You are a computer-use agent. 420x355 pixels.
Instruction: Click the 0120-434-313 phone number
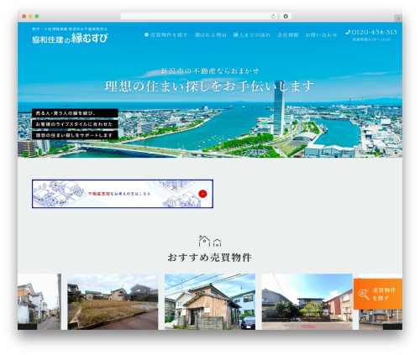(x=374, y=32)
